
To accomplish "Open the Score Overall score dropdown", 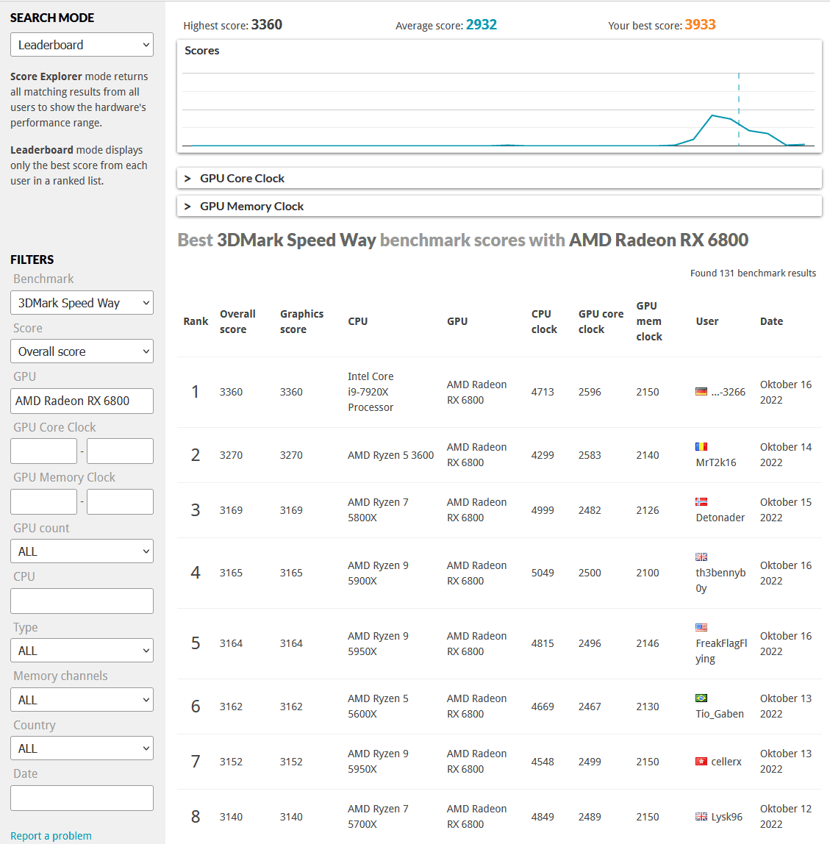I will tap(82, 351).
